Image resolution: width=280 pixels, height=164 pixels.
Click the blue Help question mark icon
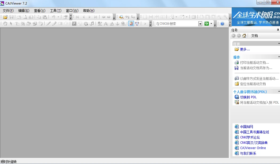pyautogui.click(x=222, y=24)
